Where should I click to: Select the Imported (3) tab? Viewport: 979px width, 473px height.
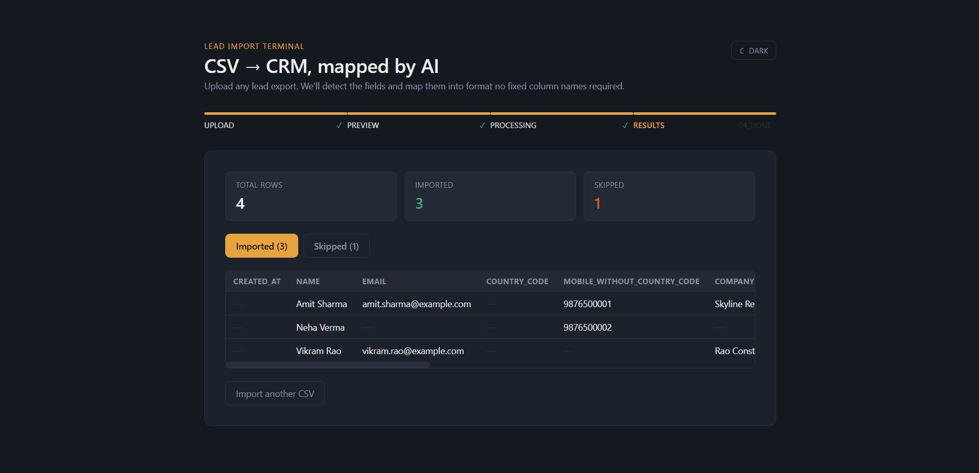point(261,246)
